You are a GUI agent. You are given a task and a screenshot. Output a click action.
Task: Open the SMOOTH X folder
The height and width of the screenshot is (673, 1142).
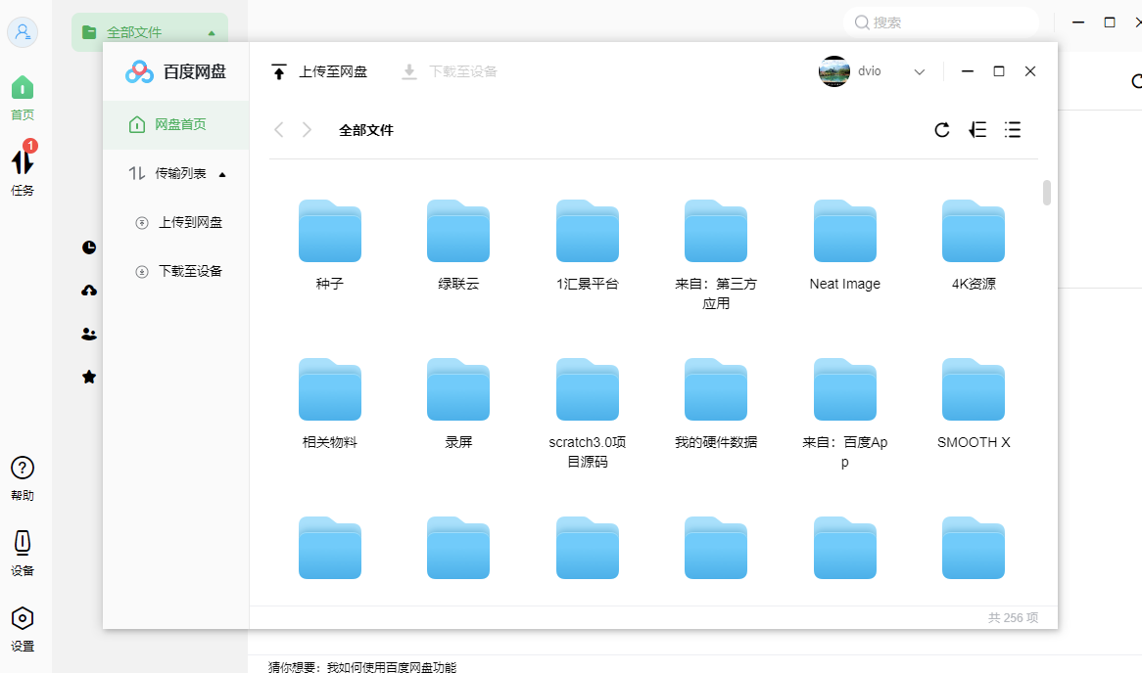click(x=973, y=390)
